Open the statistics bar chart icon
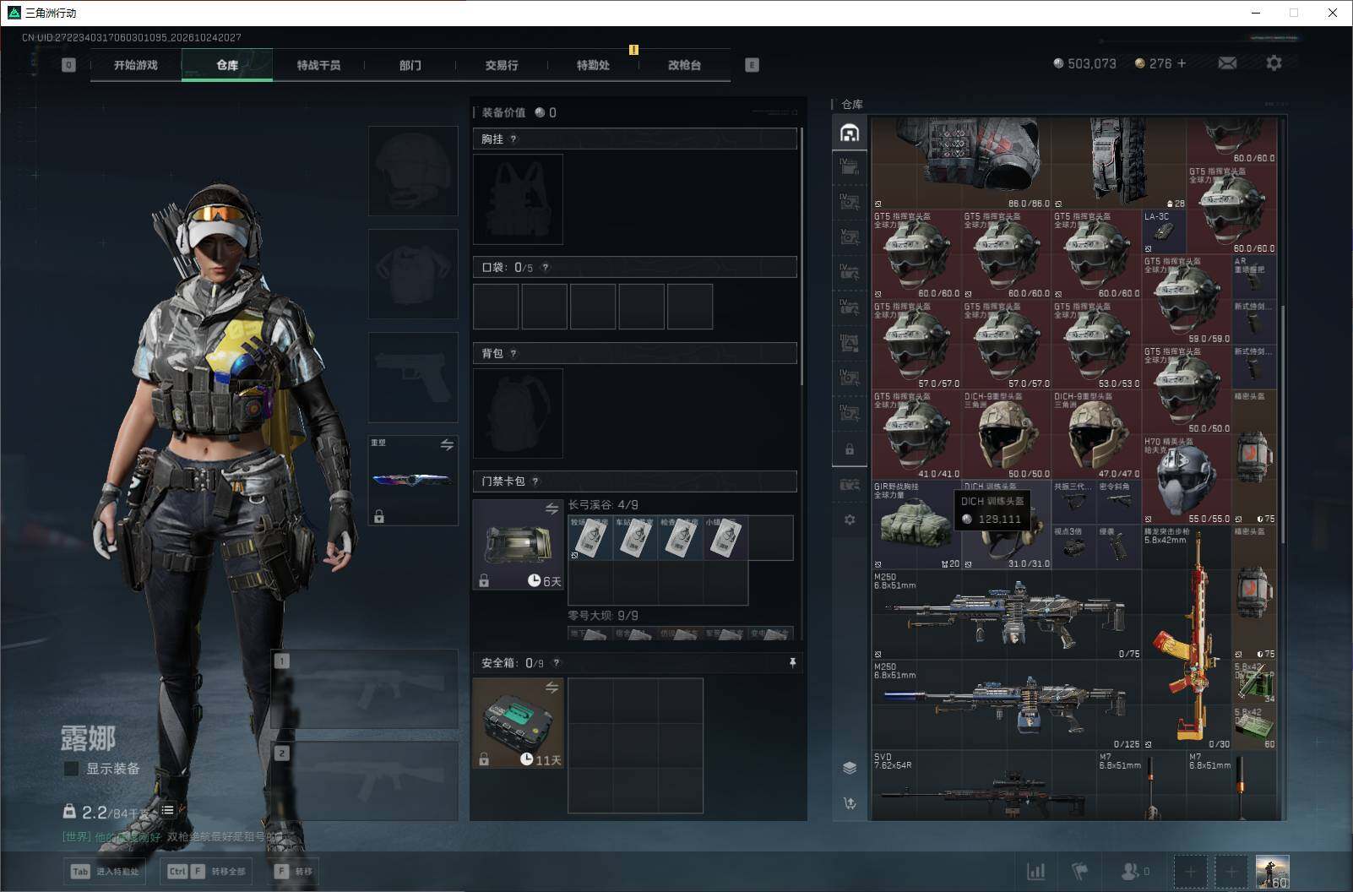Image resolution: width=1353 pixels, height=892 pixels. click(1035, 872)
